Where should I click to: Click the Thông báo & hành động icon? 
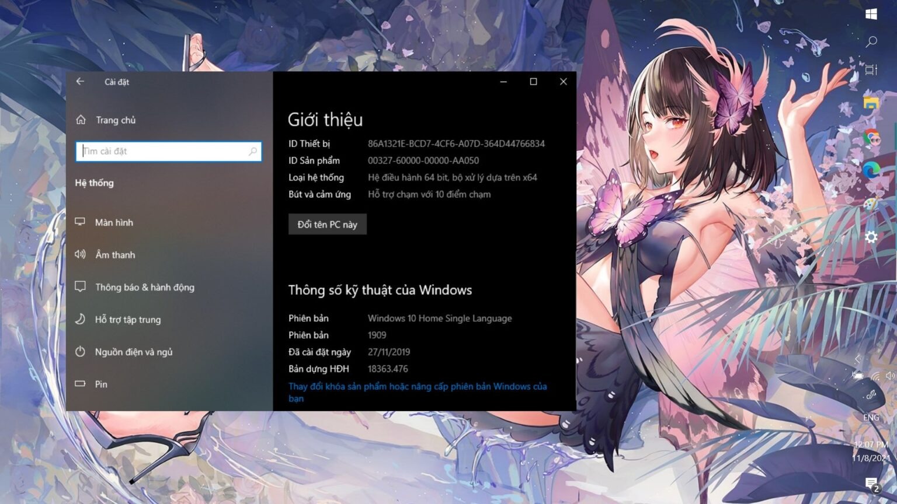80,286
